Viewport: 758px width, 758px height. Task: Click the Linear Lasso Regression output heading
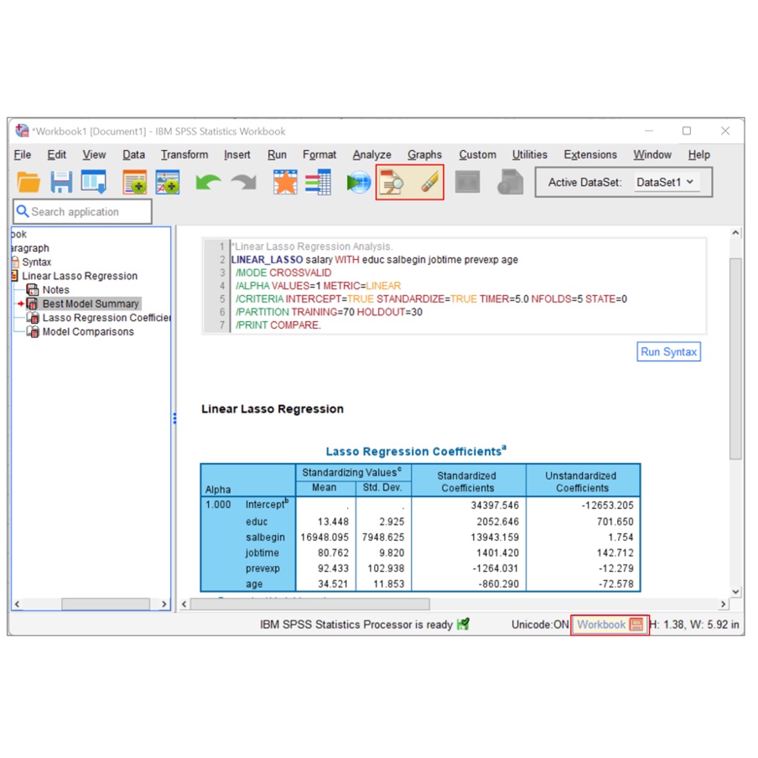[273, 409]
